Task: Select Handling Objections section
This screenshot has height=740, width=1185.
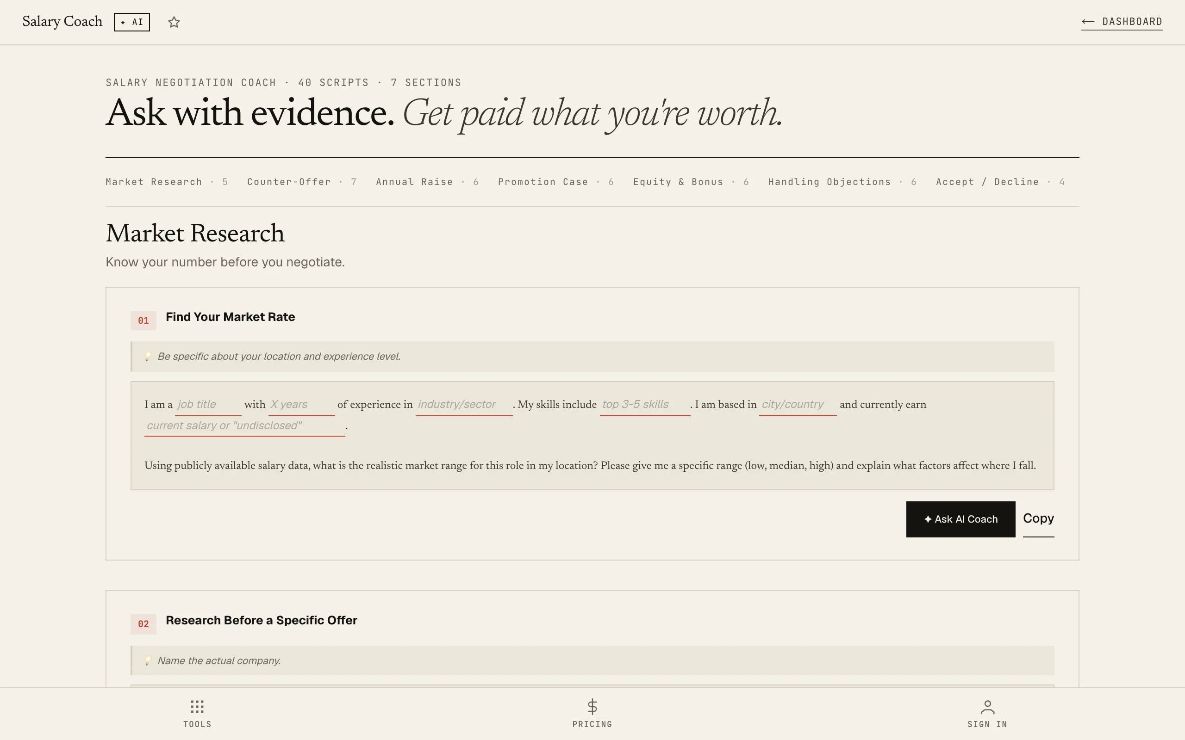Action: 842,182
